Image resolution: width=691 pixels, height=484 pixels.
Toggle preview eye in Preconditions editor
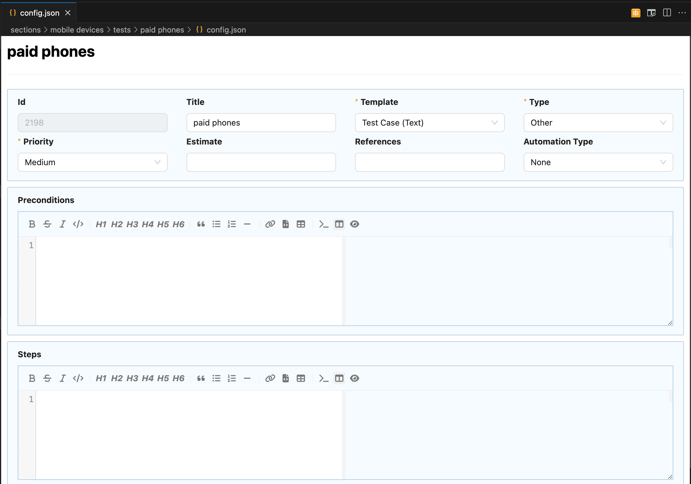(355, 224)
